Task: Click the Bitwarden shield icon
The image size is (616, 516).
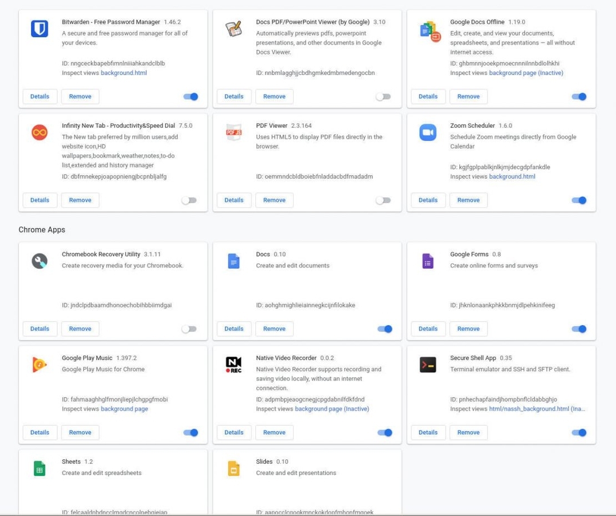Action: (x=38, y=28)
